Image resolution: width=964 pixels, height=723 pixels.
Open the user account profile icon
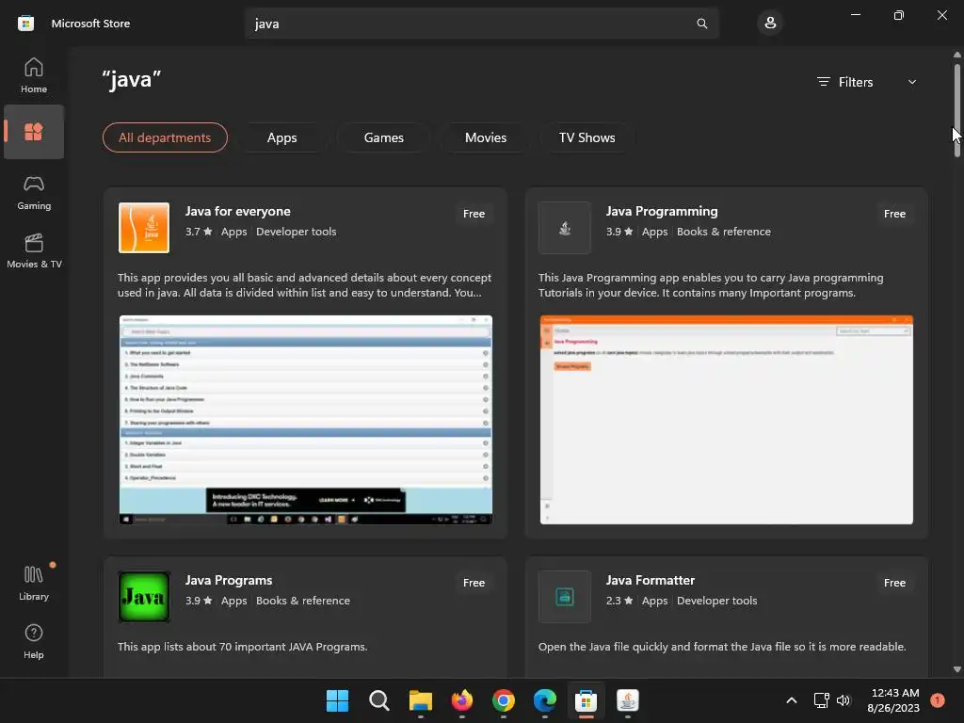point(770,24)
